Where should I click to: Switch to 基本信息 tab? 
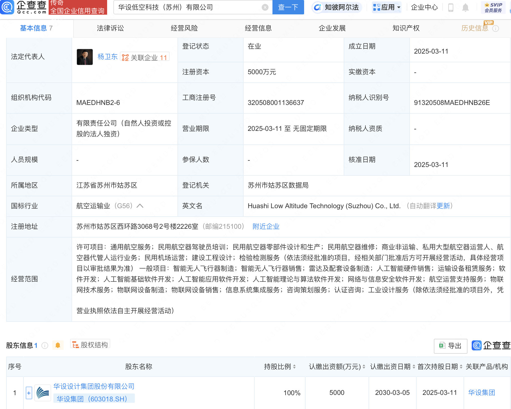pyautogui.click(x=36, y=28)
